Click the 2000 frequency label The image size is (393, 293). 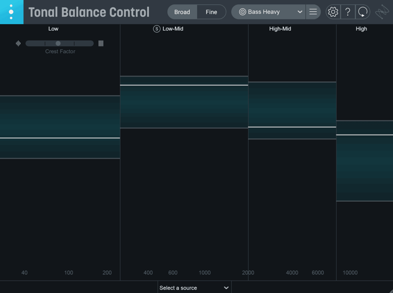tap(248, 272)
